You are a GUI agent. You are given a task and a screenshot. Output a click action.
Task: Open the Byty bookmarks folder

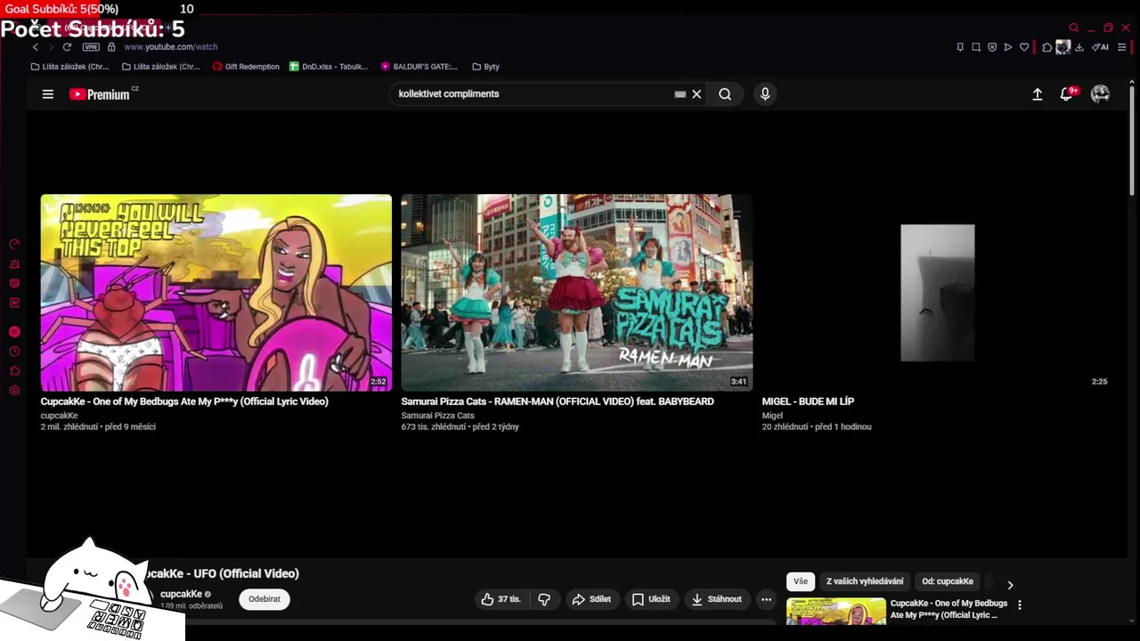coord(485,67)
